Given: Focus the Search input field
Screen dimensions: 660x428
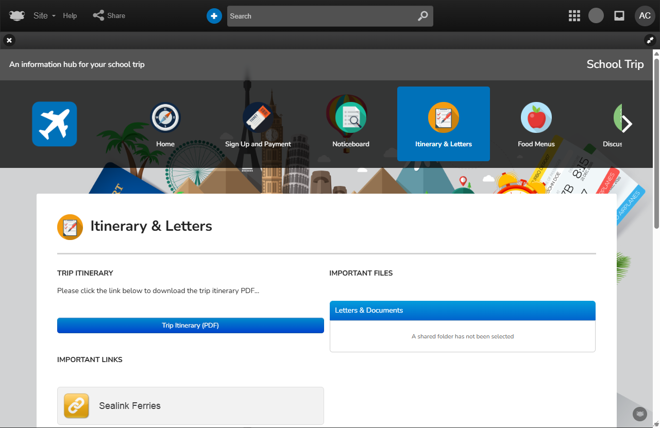Looking at the screenshot, I should click(x=319, y=16).
